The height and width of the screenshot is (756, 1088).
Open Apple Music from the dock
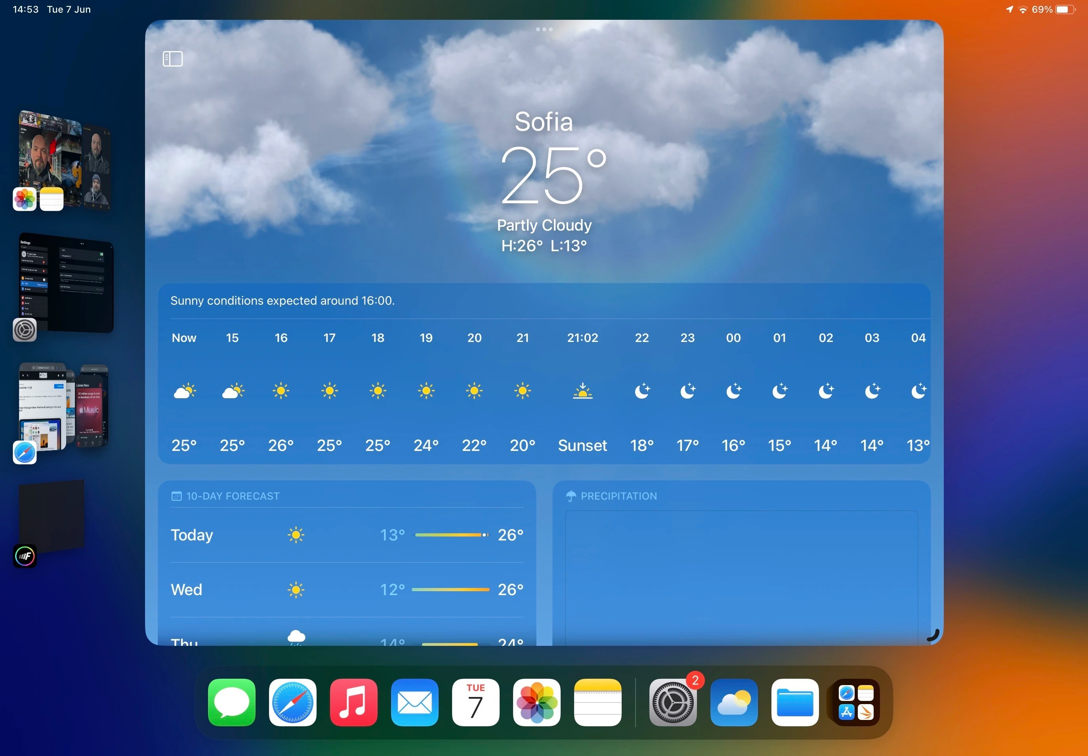coord(353,702)
